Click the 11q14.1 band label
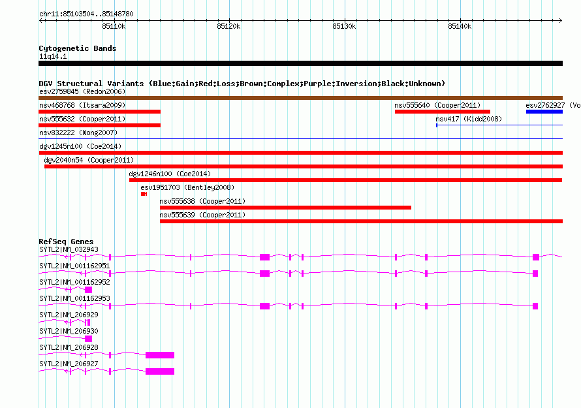The height and width of the screenshot is (408, 581). point(53,56)
